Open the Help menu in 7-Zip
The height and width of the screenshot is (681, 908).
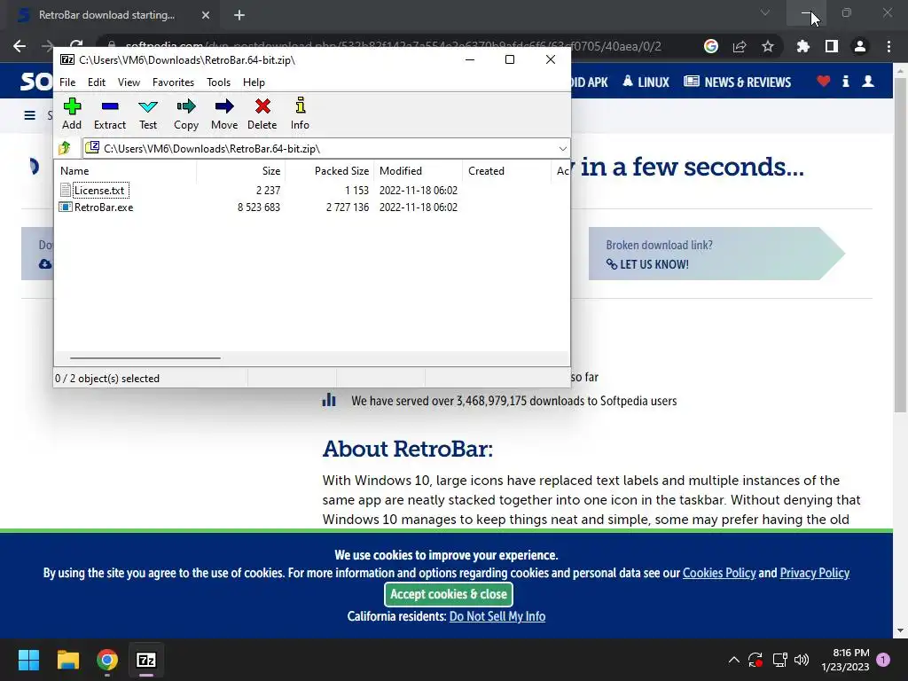click(254, 82)
